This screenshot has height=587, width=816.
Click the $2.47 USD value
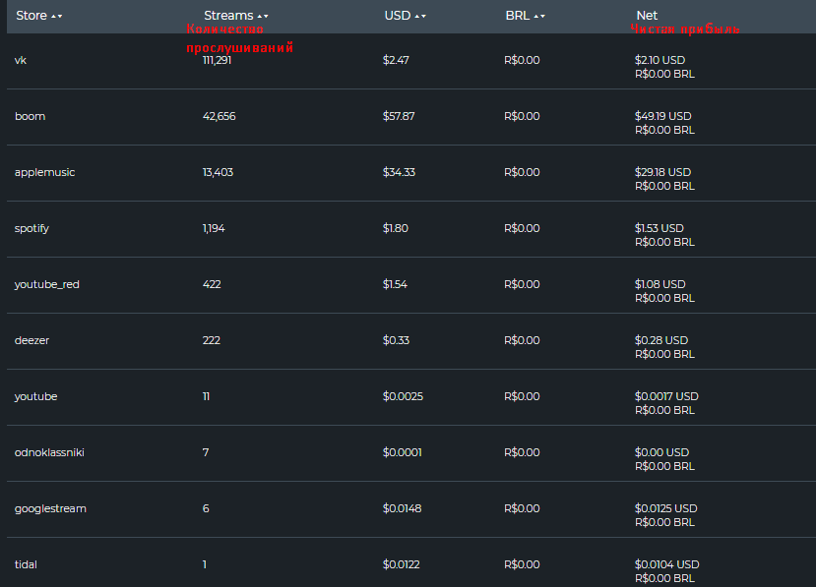pyautogui.click(x=396, y=60)
